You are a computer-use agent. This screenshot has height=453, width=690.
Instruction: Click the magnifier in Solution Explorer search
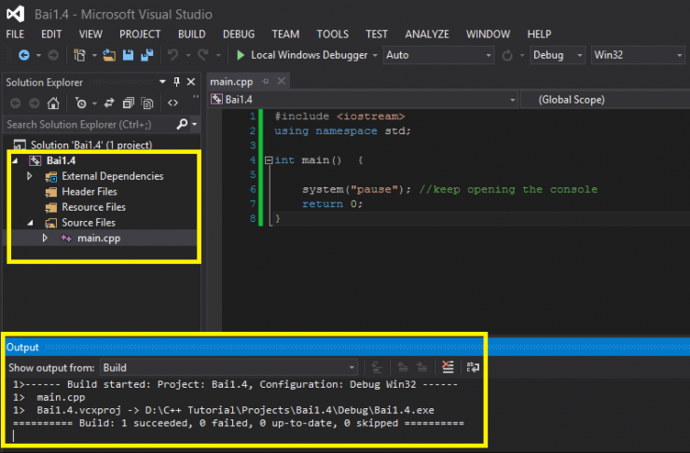coord(182,125)
